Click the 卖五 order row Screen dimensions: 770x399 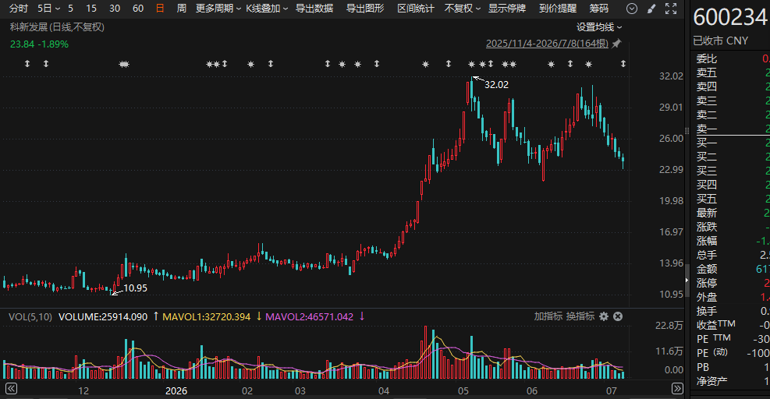(731, 72)
